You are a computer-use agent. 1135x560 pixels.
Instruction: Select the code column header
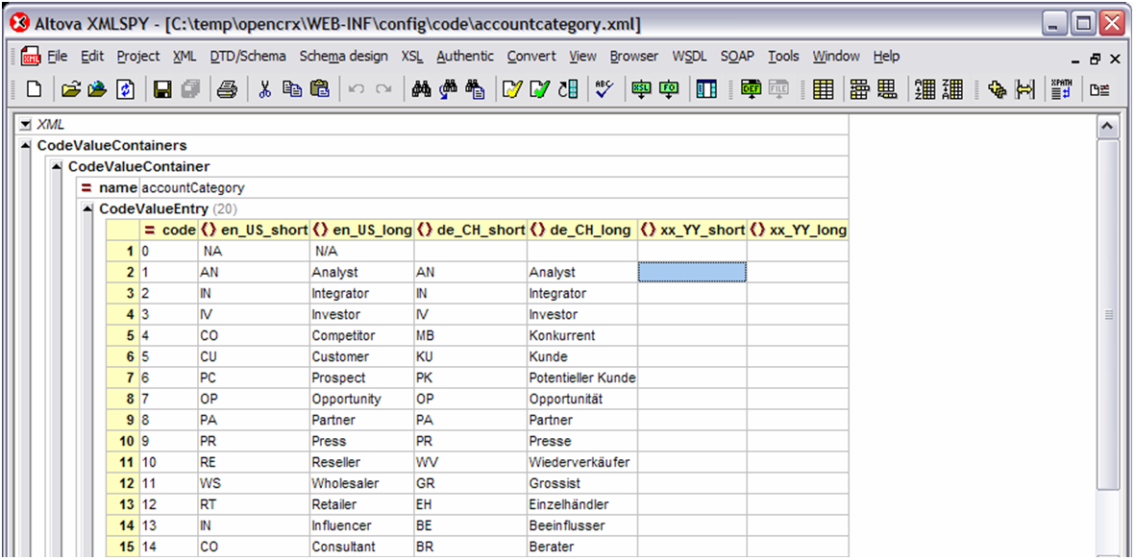point(168,231)
